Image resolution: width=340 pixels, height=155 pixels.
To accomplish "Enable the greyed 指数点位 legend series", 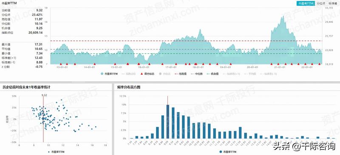I will pyautogui.click(x=129, y=74).
